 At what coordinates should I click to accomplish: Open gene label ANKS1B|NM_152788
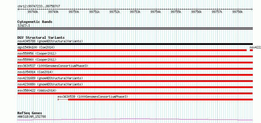(x=32, y=117)
